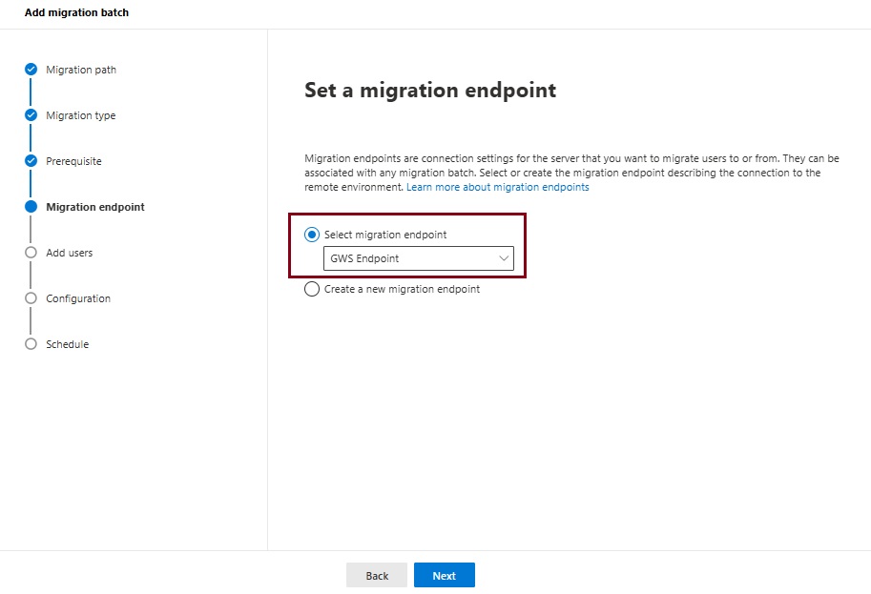Click the active Migration endpoint step dot
Image resolution: width=871 pixels, height=594 pixels.
coord(31,207)
